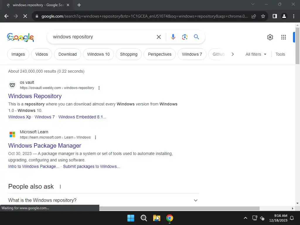Screen dimensions: 300x225
Task: Click the horizontal scrollbar thumb
Action: [179, 208]
